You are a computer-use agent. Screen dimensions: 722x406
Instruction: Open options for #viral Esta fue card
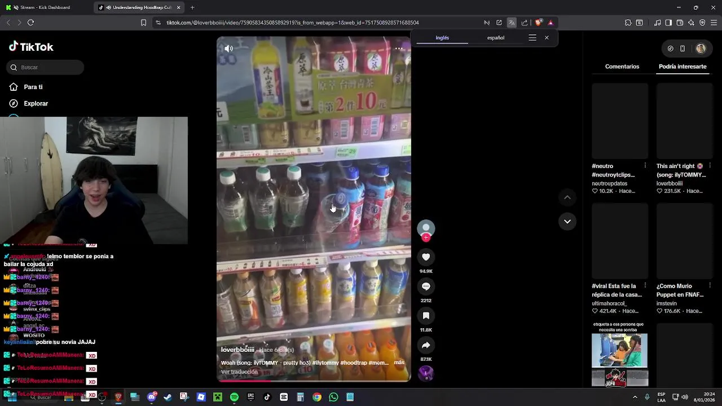click(x=645, y=285)
